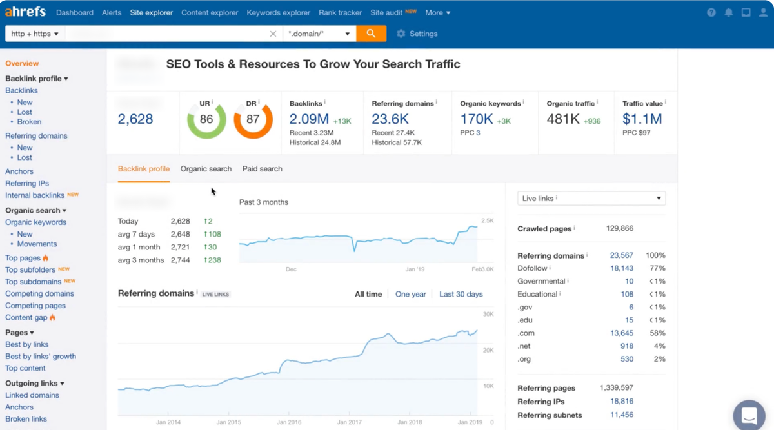Focus the URL search input field
Screen dimensions: 774x430
point(166,34)
